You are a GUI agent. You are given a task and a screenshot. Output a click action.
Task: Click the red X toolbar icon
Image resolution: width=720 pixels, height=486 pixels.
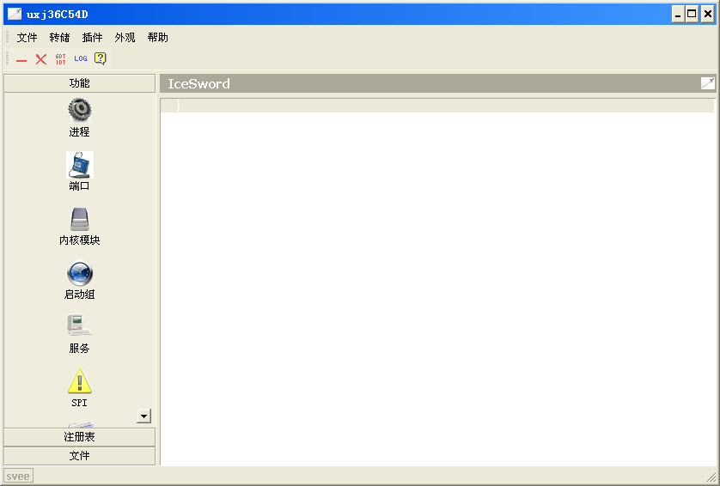(x=40, y=59)
